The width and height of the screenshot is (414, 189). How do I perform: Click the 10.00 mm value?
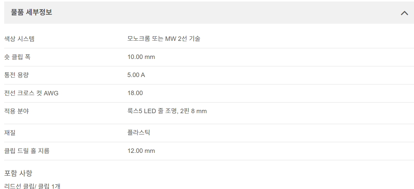pyautogui.click(x=141, y=57)
